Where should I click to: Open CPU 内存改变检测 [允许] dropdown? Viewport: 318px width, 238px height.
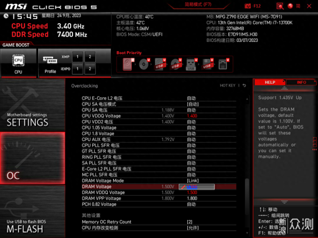(193, 228)
